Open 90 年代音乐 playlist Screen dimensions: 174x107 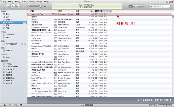pyautogui.click(x=14, y=69)
